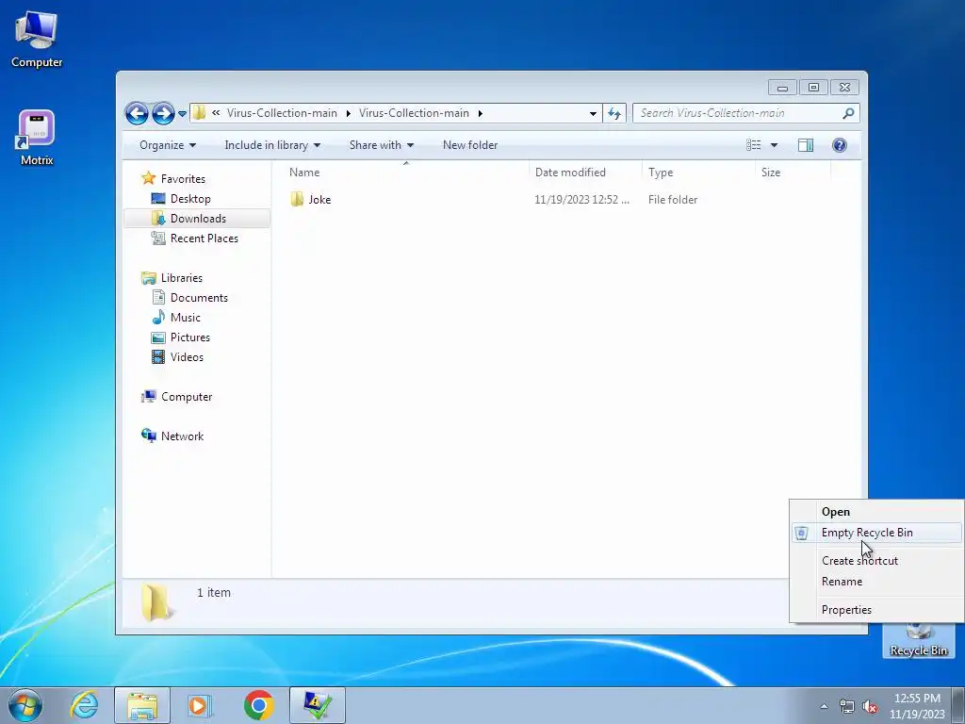Select the Recycle Bin desktop icon
This screenshot has height=724, width=965.
click(x=918, y=641)
